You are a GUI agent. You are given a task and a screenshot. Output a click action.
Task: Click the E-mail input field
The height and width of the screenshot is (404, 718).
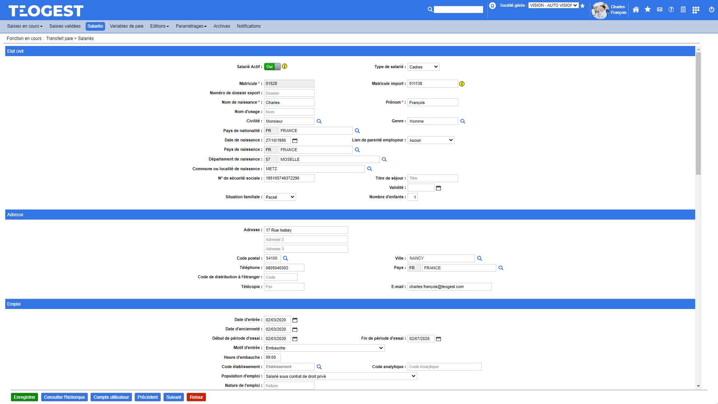[x=449, y=287]
